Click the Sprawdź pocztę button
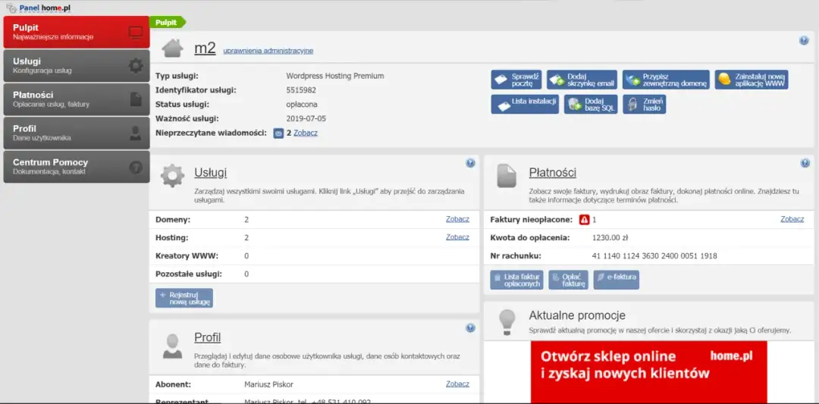The width and height of the screenshot is (819, 404). point(516,80)
